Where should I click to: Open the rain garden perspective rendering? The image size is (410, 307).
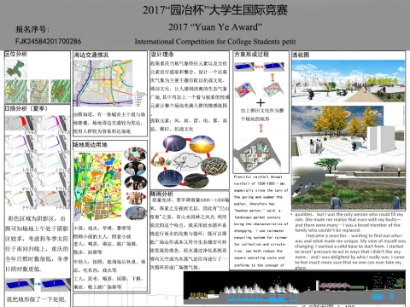(348, 184)
